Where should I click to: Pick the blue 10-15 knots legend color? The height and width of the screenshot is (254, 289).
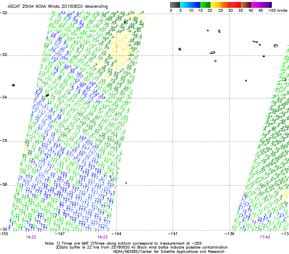coord(195,5)
